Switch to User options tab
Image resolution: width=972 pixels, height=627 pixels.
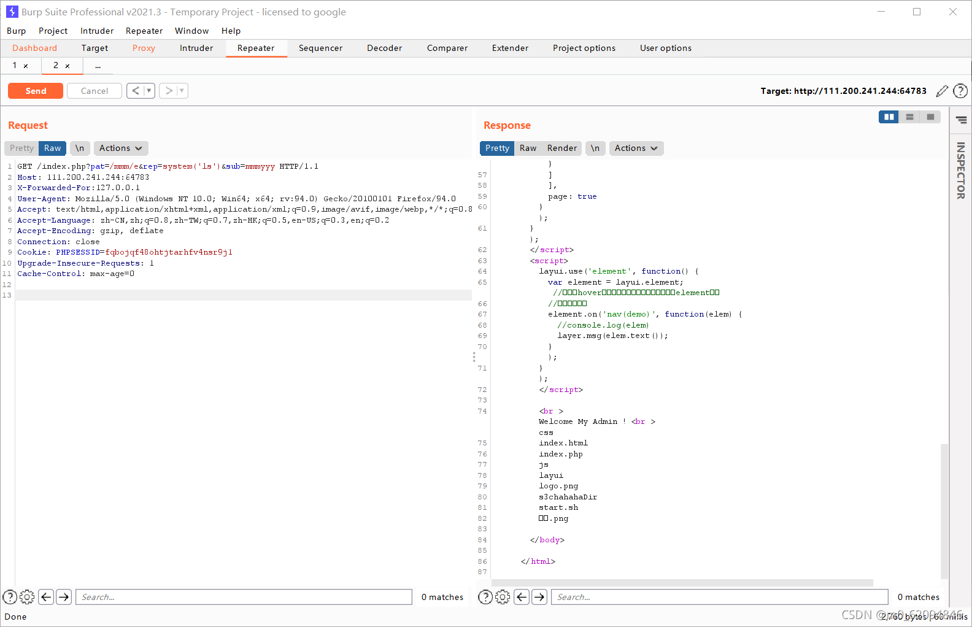(666, 48)
